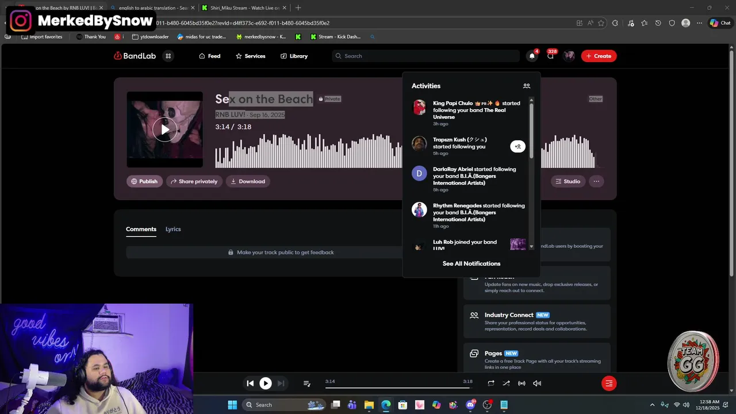Show hidden system tray icons
This screenshot has width=736, height=414.
coord(652,405)
